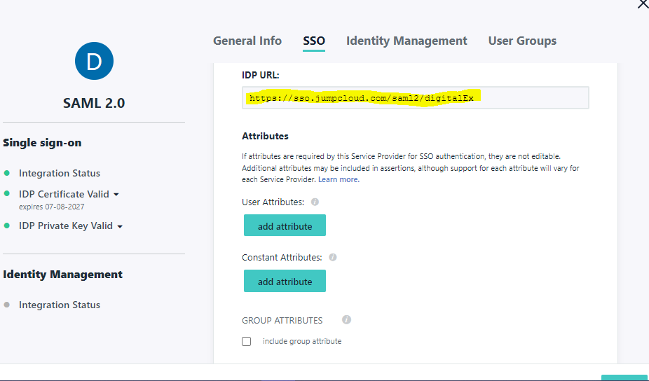
Task: Click add attribute under User Attributes
Action: tap(285, 226)
